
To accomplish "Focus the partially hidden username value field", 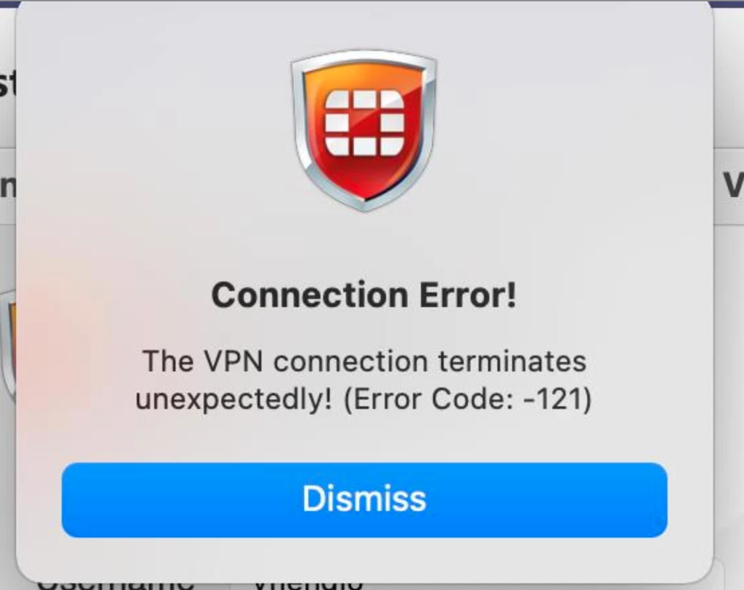I will click(308, 583).
